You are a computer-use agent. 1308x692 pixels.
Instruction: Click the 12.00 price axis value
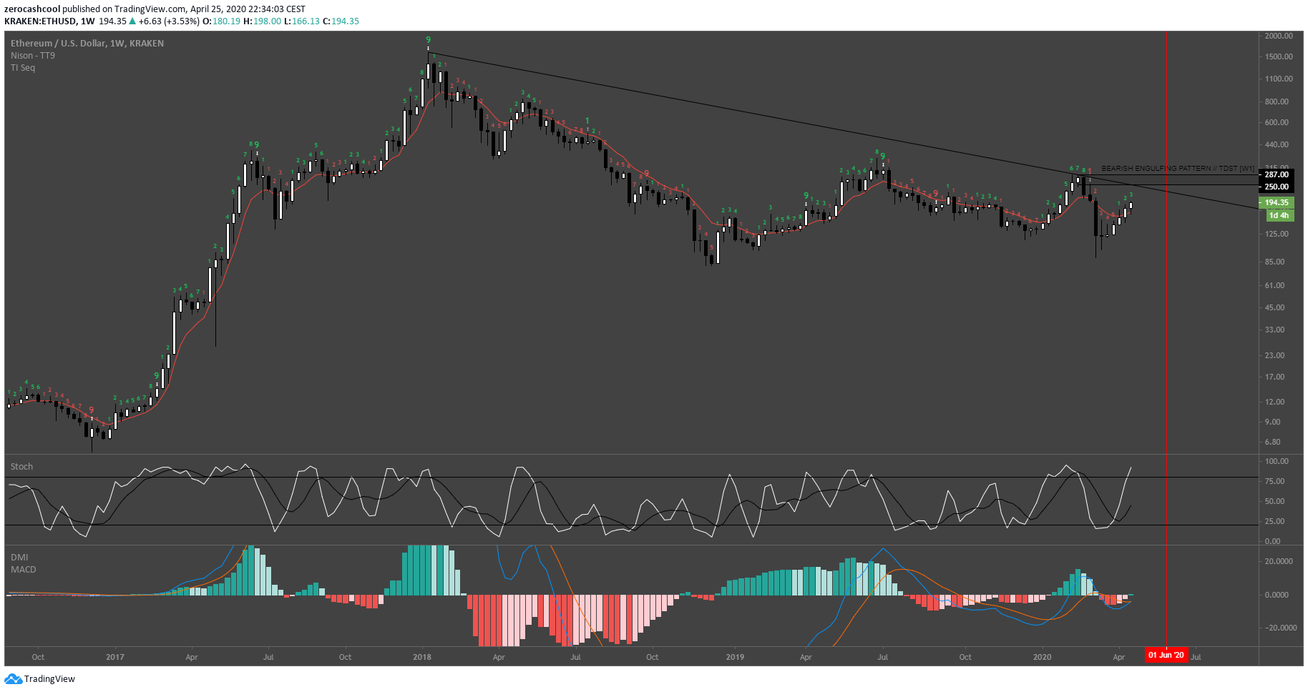tap(1274, 402)
